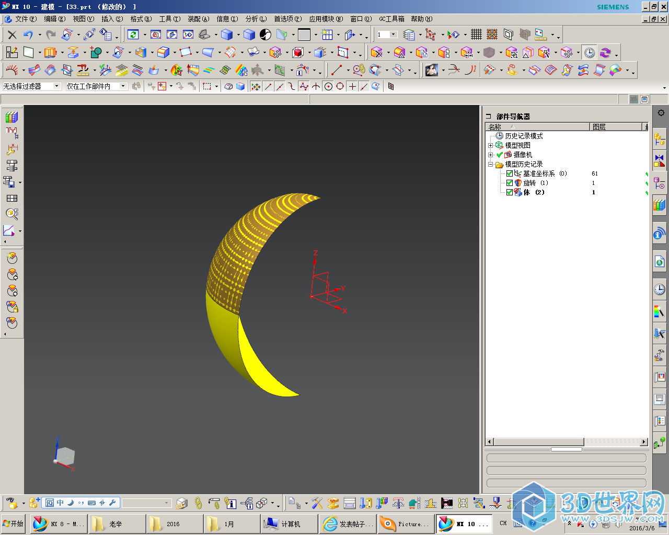Click the red wireframe cube icon
The height and width of the screenshot is (535, 669).
pyautogui.click(x=298, y=52)
